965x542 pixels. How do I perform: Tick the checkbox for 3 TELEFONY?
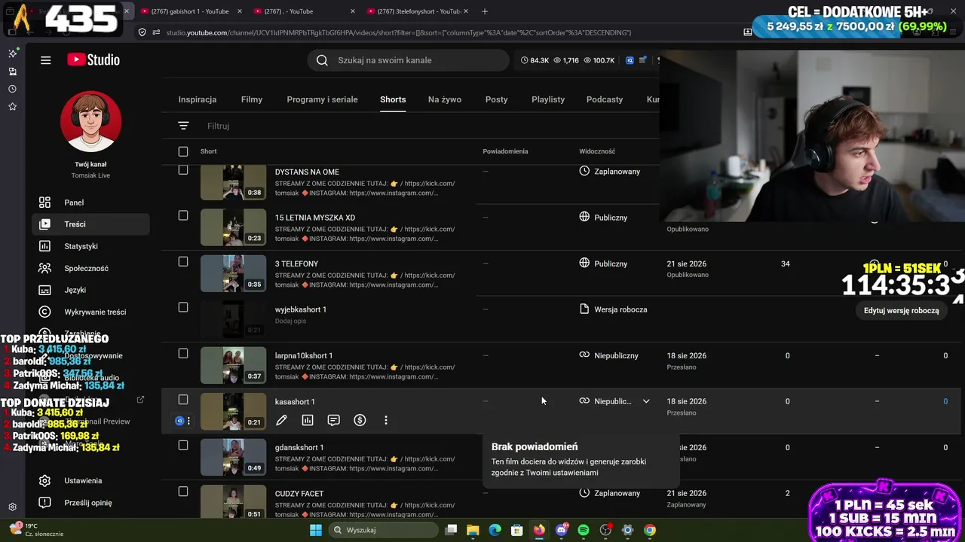[x=183, y=261]
